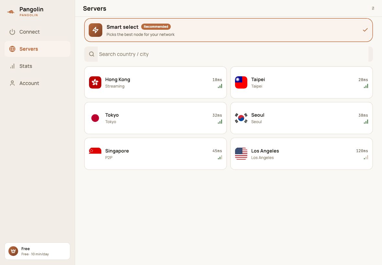Image resolution: width=382 pixels, height=265 pixels.
Task: Click the Account person icon
Action: tap(12, 83)
